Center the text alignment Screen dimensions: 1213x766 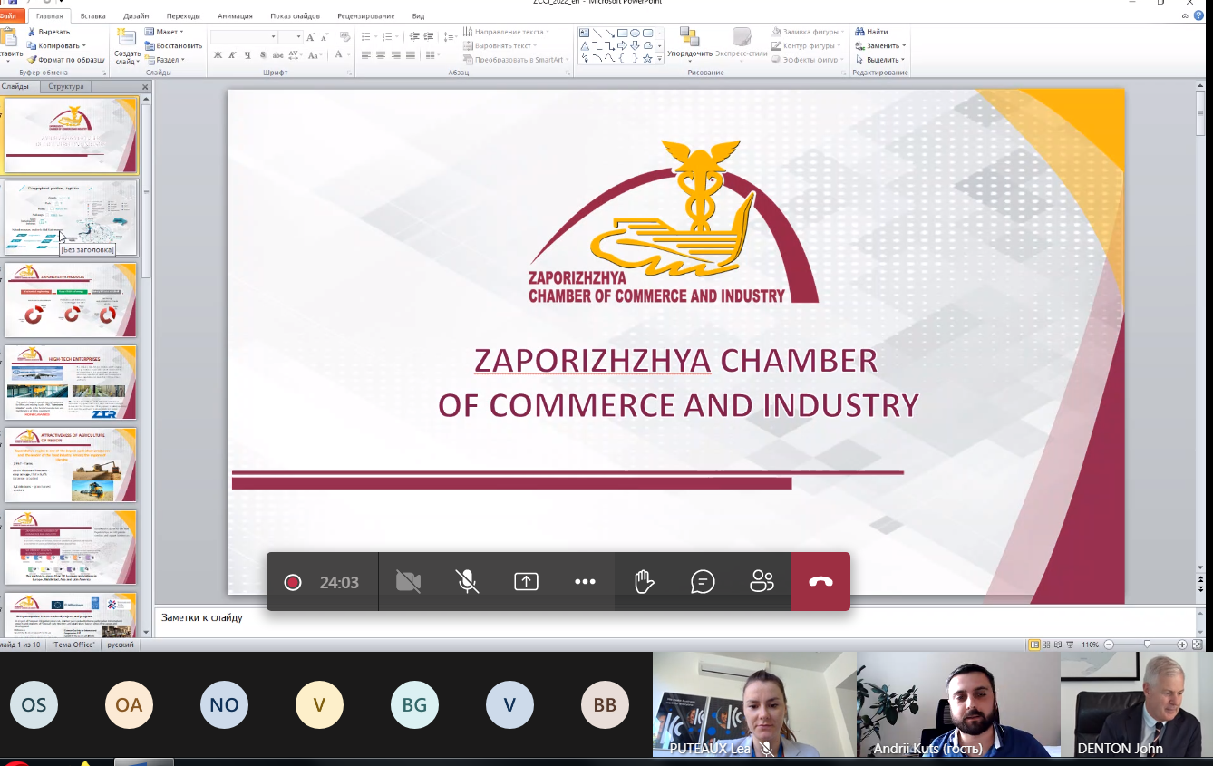click(x=381, y=56)
